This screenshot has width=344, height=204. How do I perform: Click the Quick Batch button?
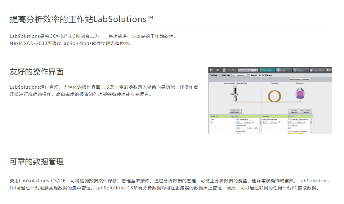point(267,70)
